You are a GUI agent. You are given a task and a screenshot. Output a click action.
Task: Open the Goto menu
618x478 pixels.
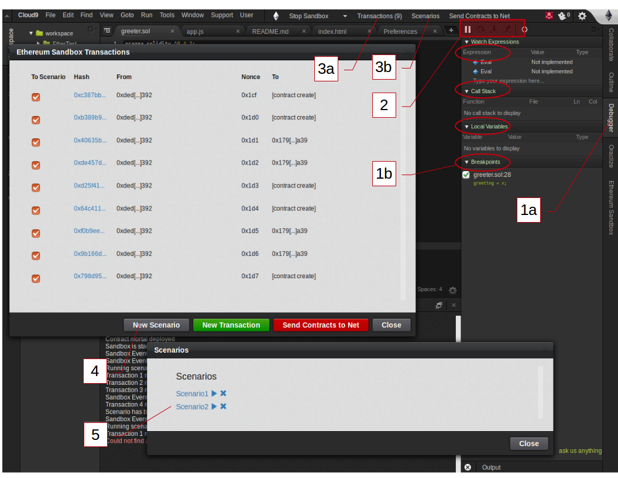[x=127, y=15]
